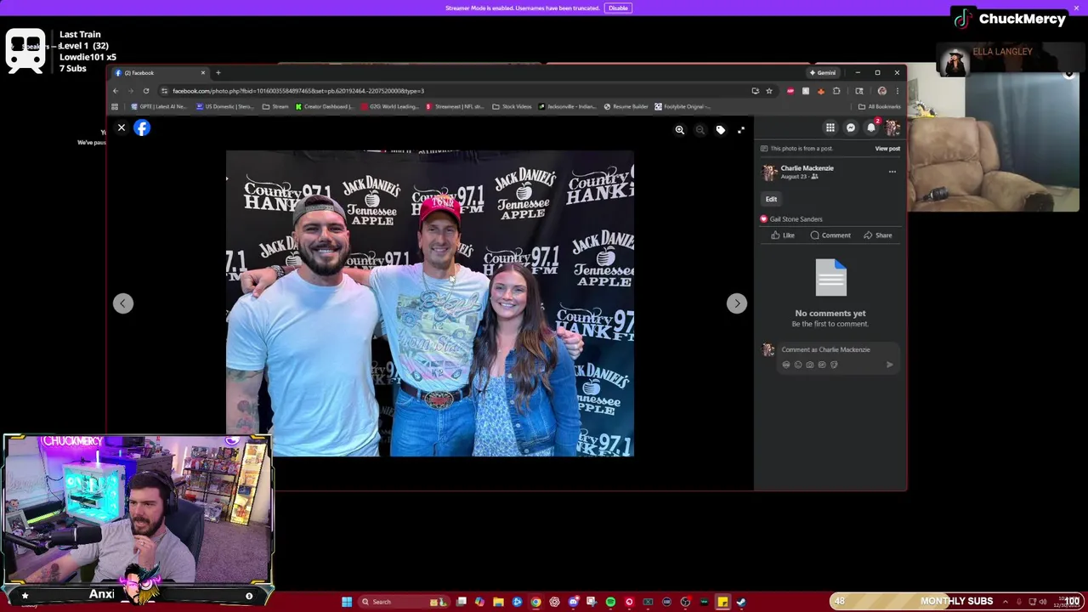This screenshot has width=1088, height=612.
Task: Like the photo
Action: pos(783,235)
